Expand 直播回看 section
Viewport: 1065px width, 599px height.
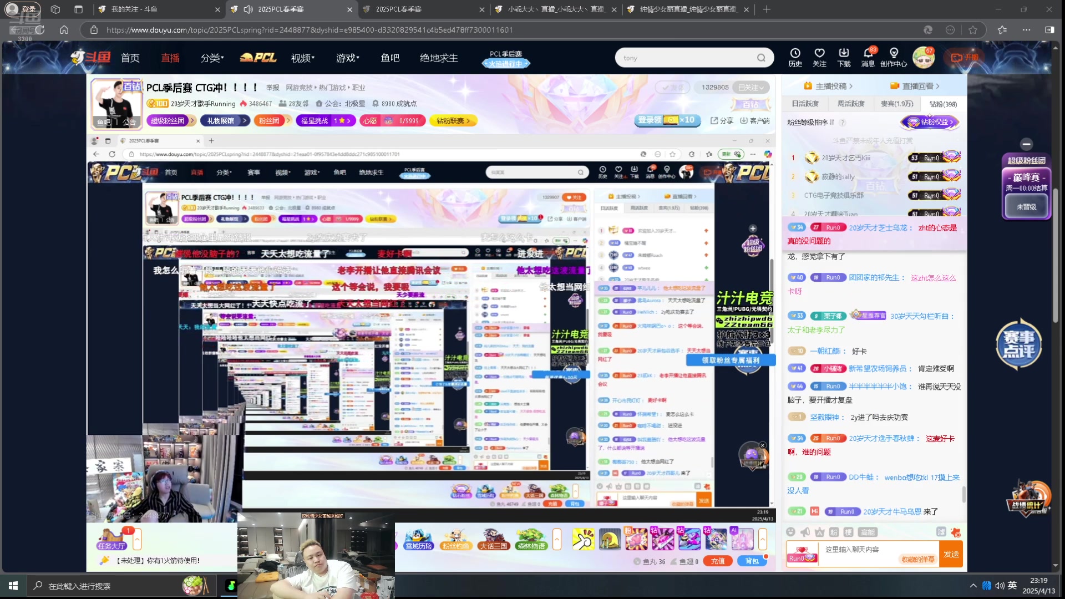[x=915, y=86]
